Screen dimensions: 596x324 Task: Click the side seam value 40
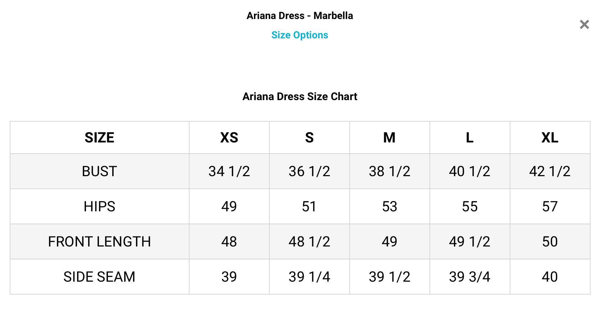click(550, 277)
